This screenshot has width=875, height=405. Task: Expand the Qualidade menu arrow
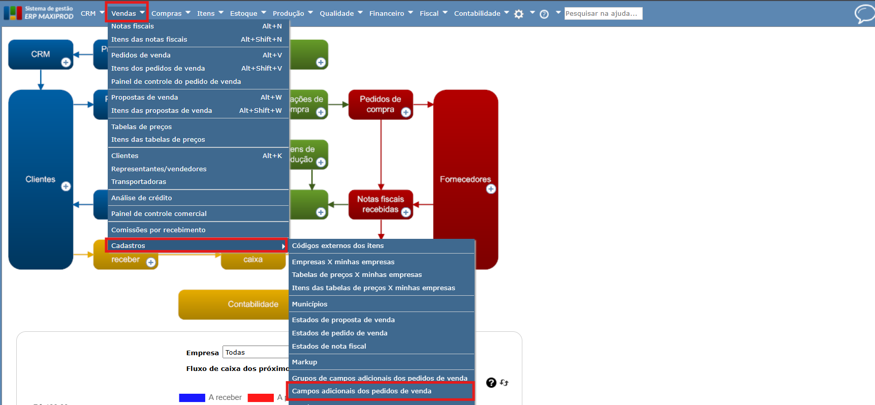(x=360, y=13)
